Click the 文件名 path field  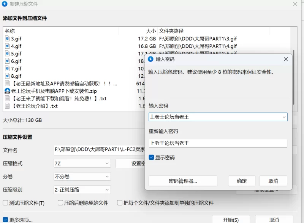coord(99,149)
